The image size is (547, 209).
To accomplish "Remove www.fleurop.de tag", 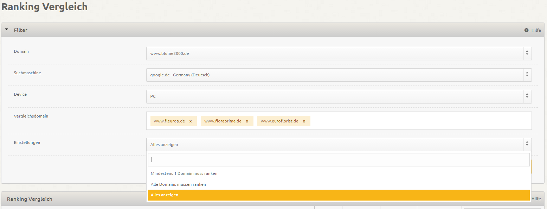I will (191, 121).
